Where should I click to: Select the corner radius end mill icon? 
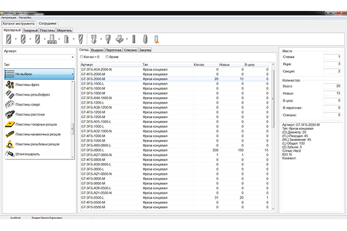coord(38,39)
